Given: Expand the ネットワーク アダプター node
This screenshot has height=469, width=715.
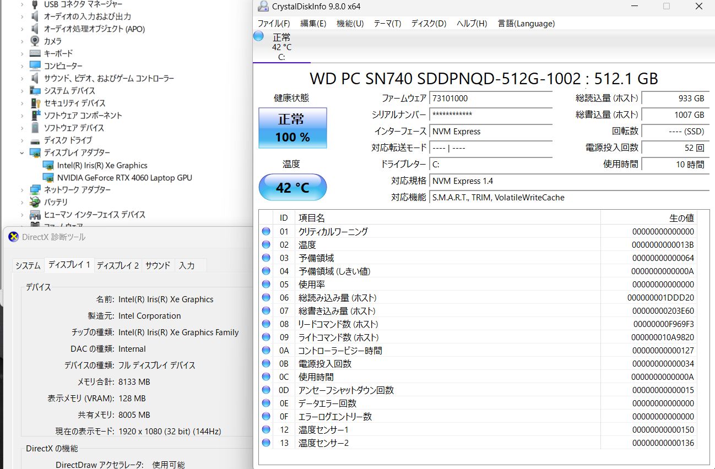Looking at the screenshot, I should click(x=22, y=190).
